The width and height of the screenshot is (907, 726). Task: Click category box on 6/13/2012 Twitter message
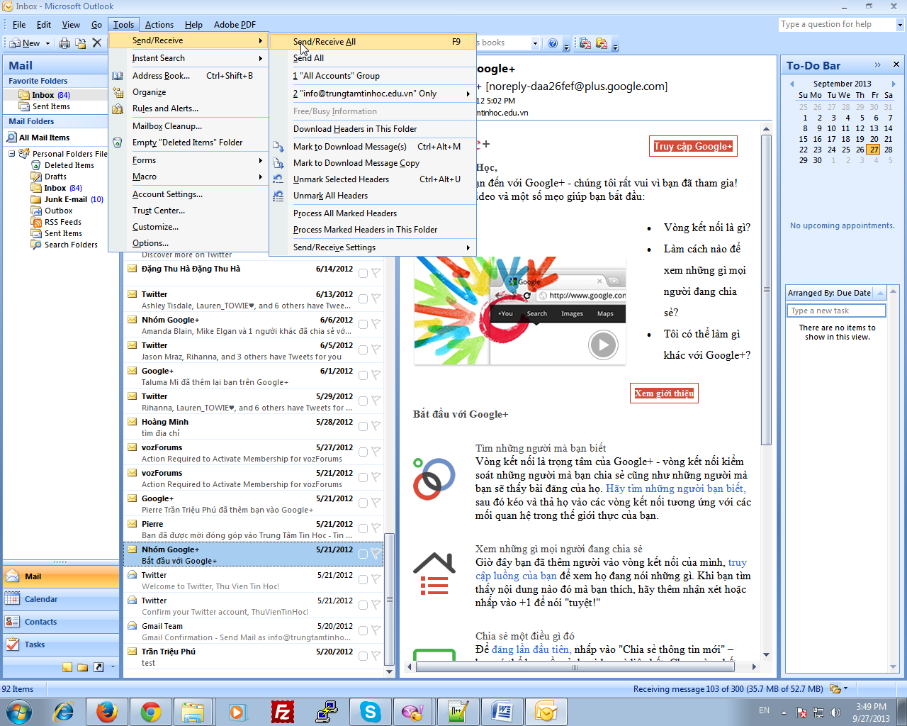coord(363,298)
